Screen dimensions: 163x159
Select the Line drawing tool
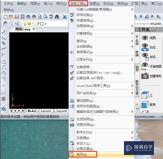pyautogui.click(x=3, y=32)
